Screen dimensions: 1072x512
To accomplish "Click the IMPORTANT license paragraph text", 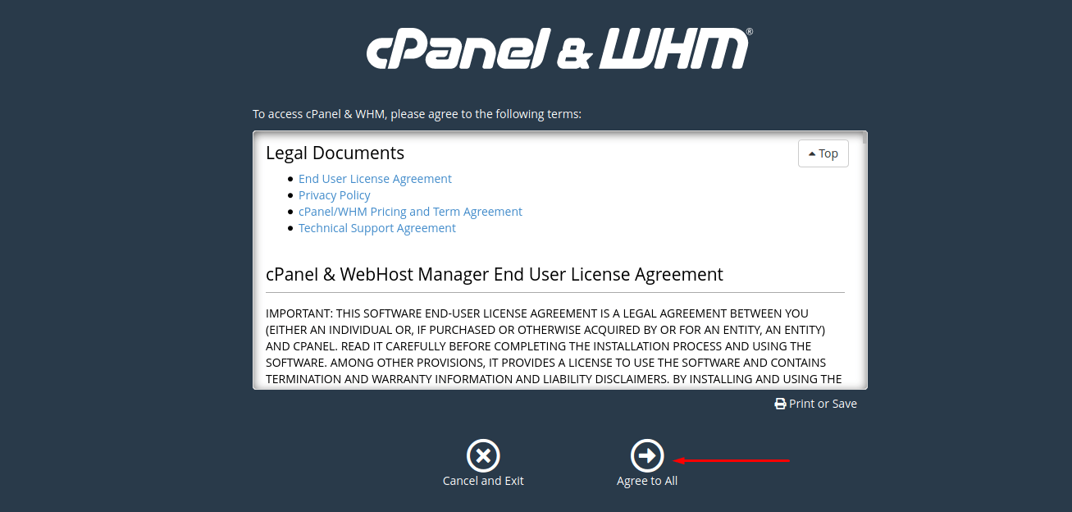I will point(554,346).
